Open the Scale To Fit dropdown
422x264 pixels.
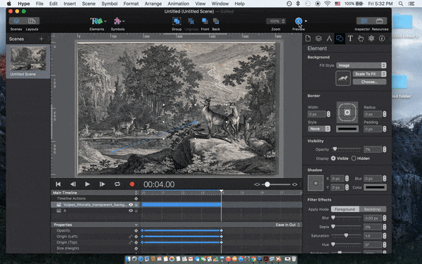coord(369,74)
